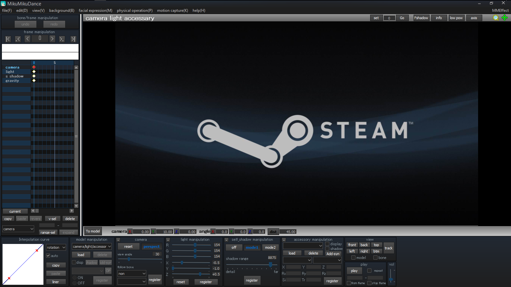The height and width of the screenshot is (287, 511).
Task: Click the Fshadow button
Action: coord(421,18)
